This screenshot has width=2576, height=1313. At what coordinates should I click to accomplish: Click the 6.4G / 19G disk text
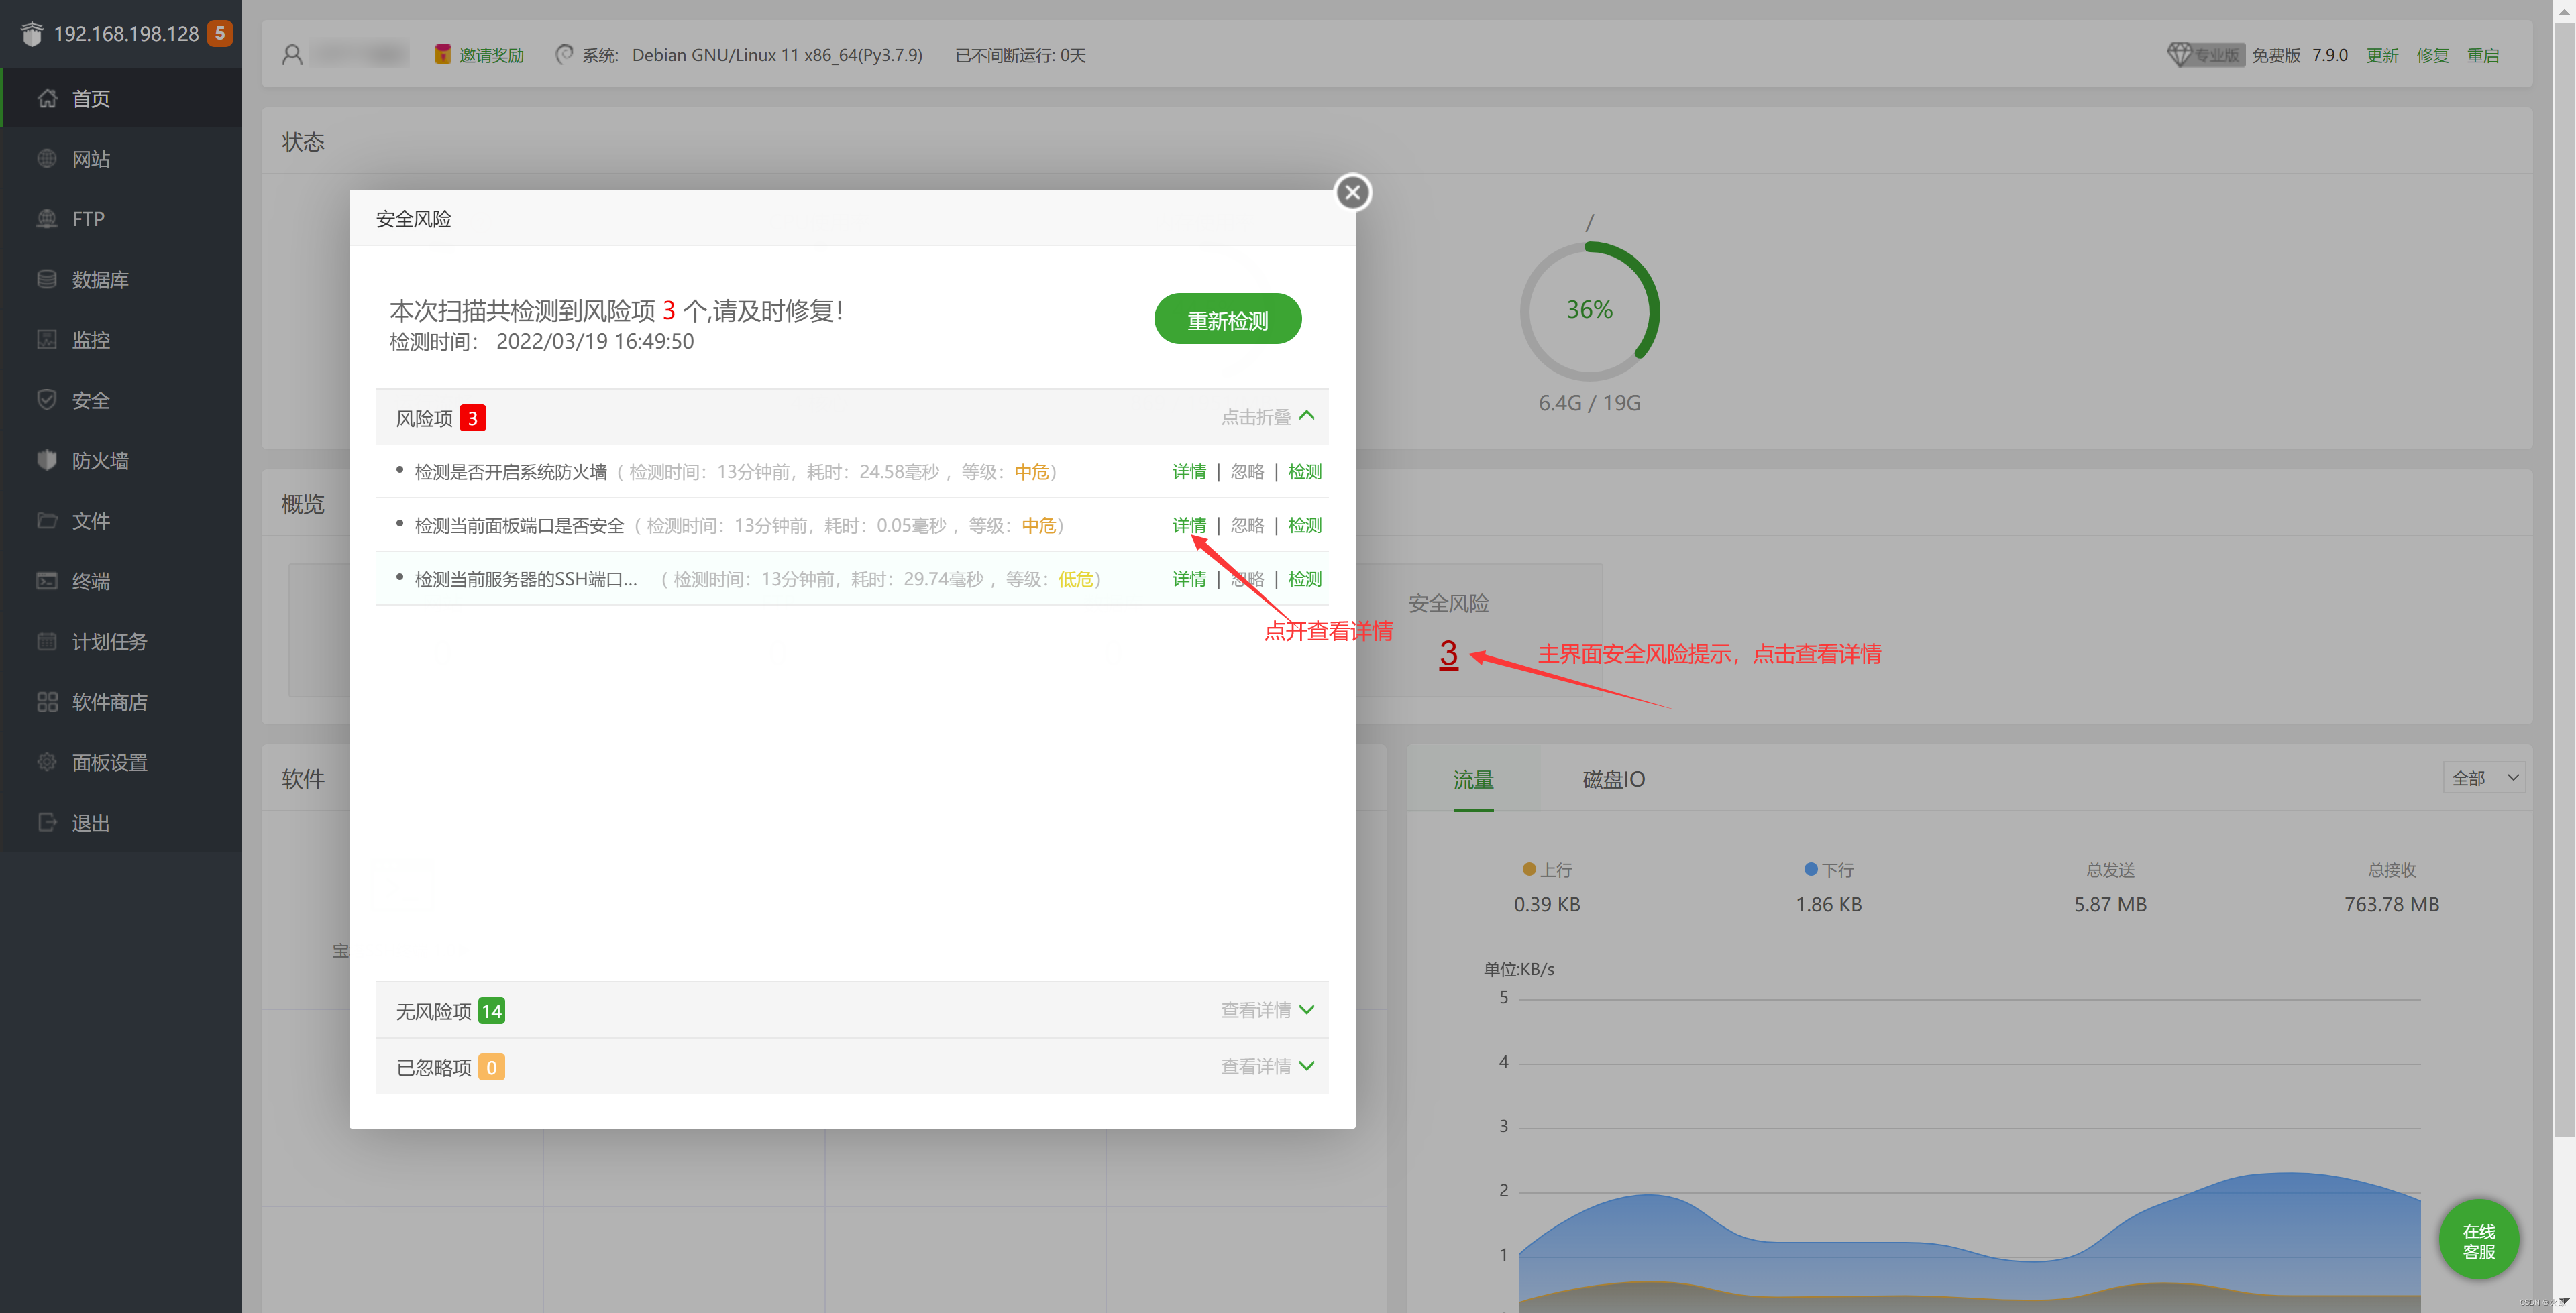(x=1589, y=403)
